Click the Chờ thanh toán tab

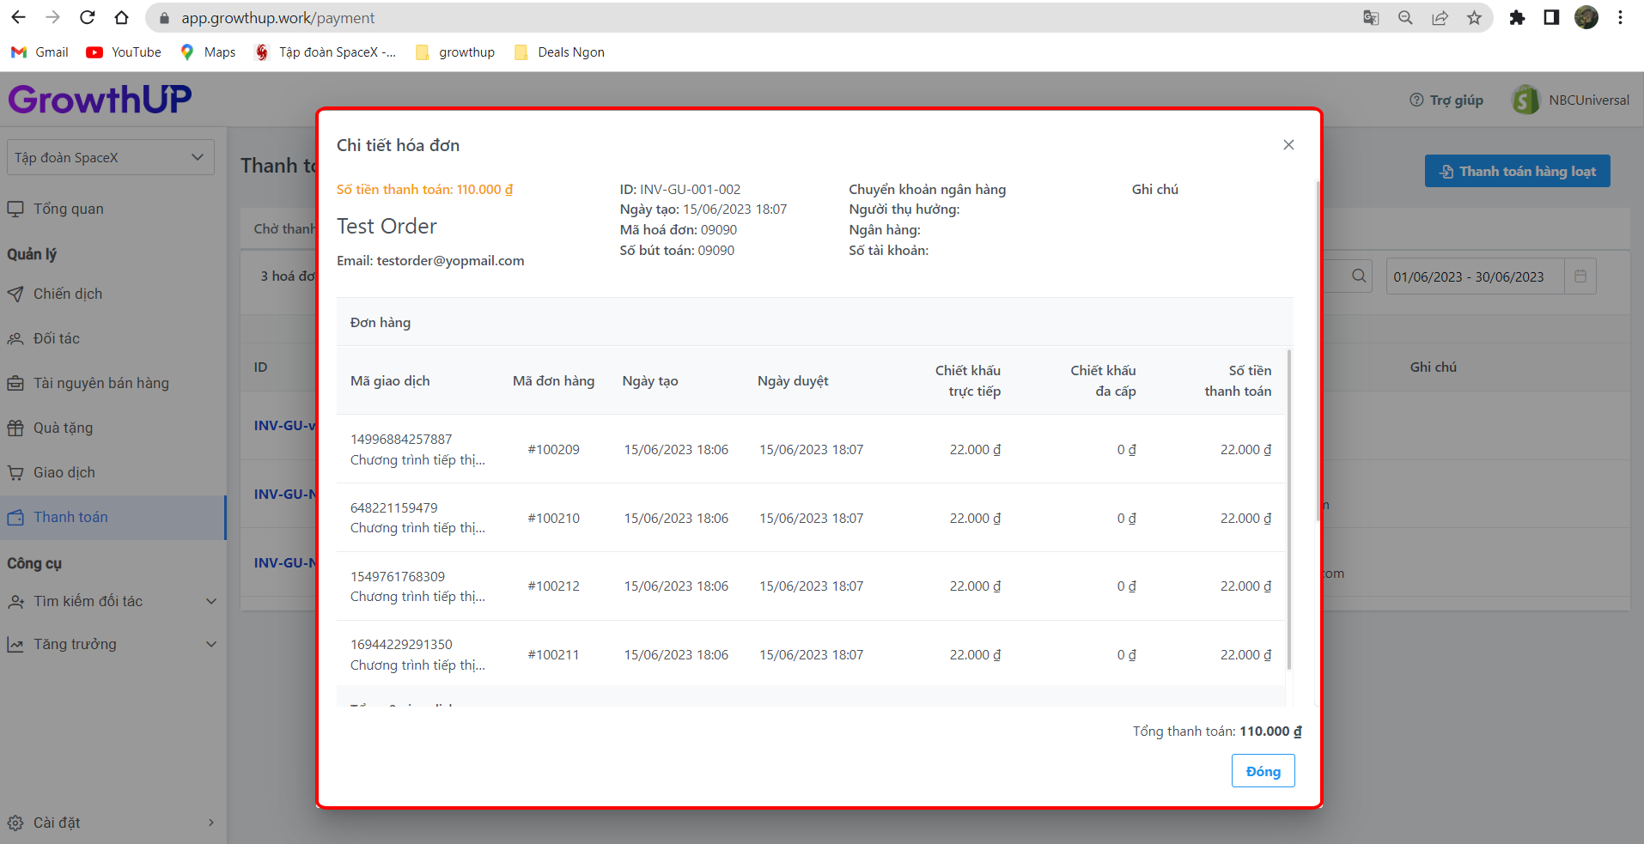[x=285, y=228]
